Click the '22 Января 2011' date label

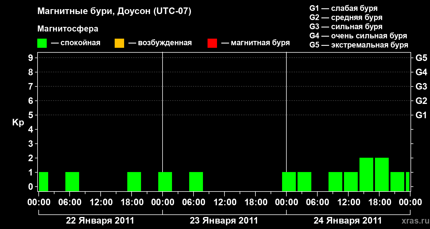100,221
